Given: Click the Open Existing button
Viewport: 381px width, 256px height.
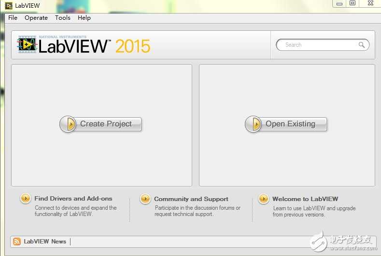Looking at the screenshot, I should click(x=286, y=124).
